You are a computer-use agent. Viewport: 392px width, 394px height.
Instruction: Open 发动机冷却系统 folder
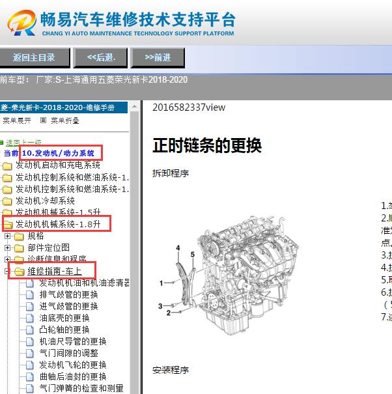tap(45, 201)
